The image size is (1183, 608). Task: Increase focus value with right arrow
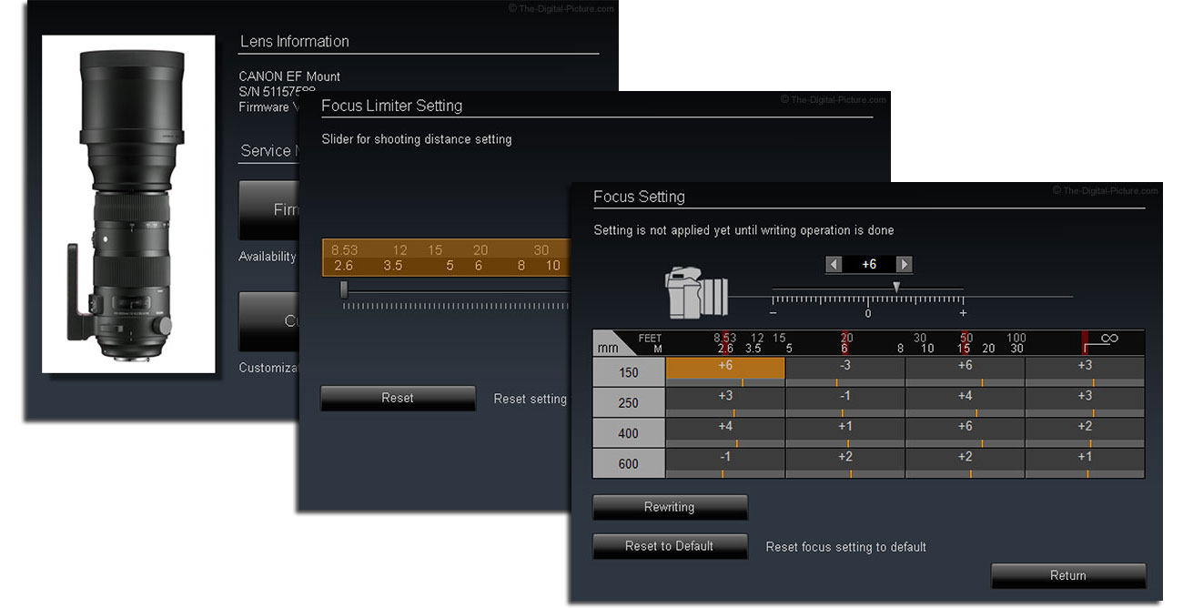pyautogui.click(x=904, y=264)
